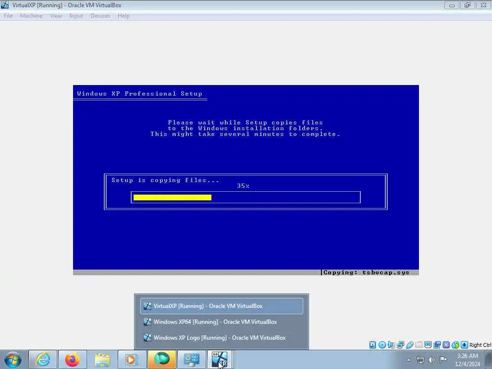Launch Firefox from the taskbar
Image resolution: width=492 pixels, height=369 pixels.
pos(73,359)
